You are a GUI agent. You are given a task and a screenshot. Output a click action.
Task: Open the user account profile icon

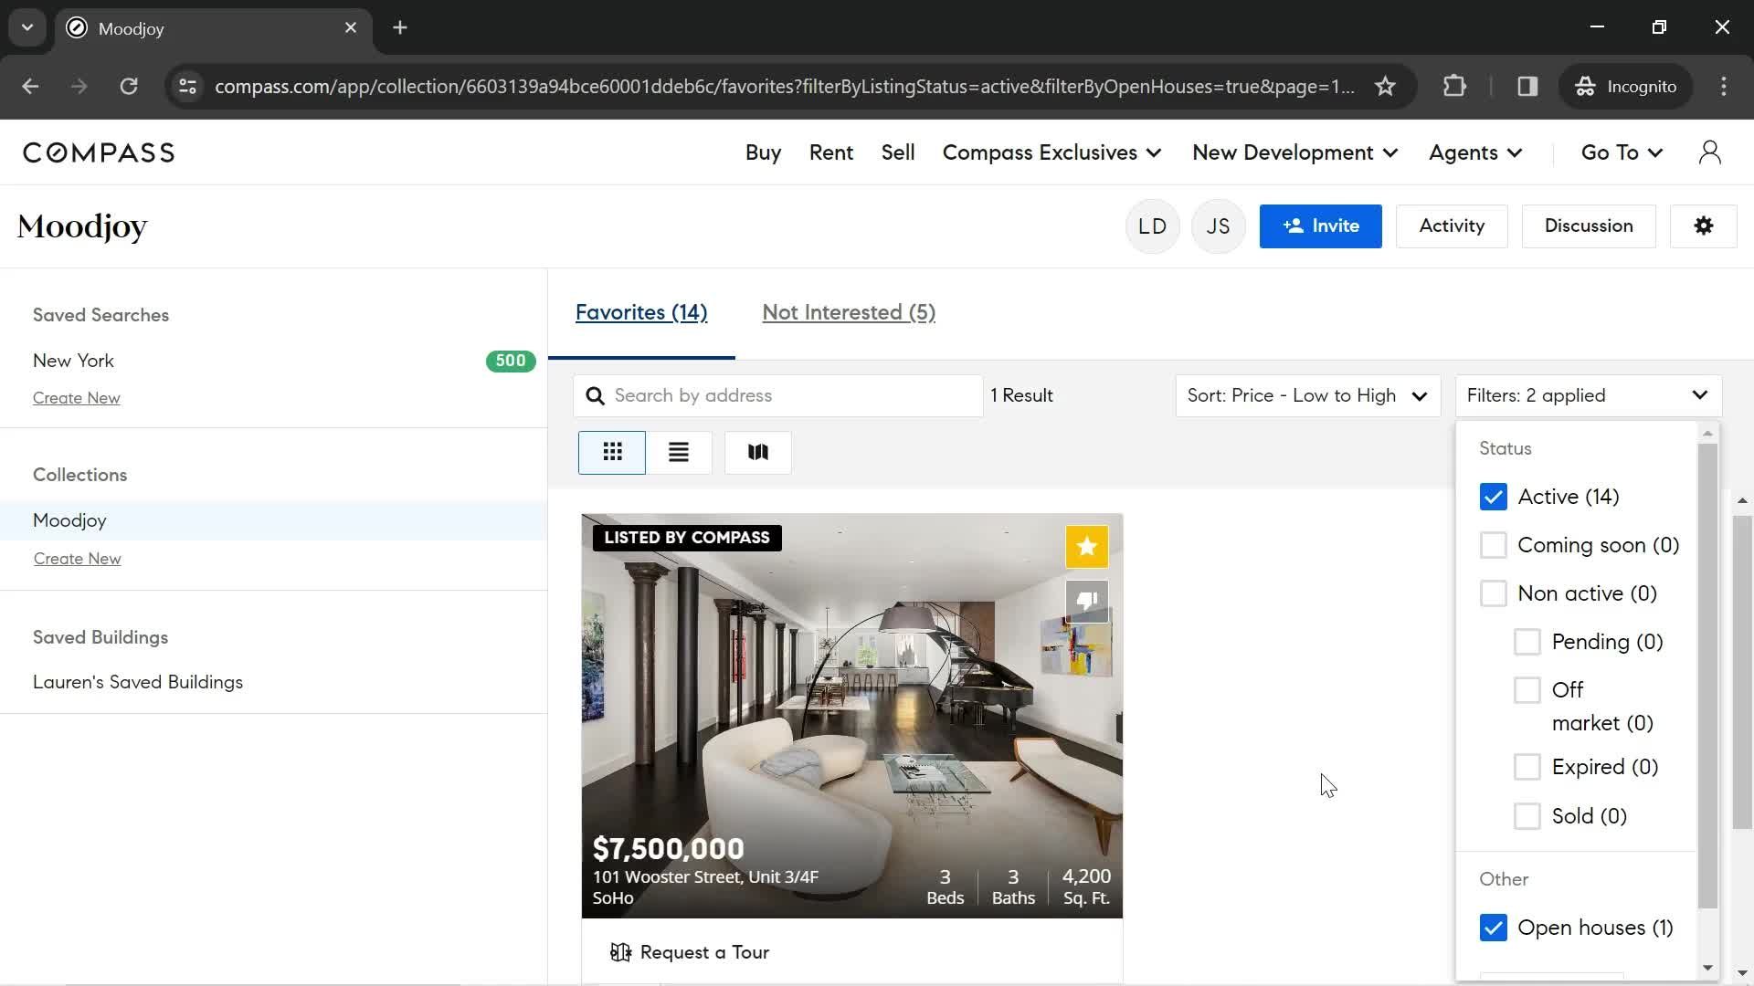1710,152
